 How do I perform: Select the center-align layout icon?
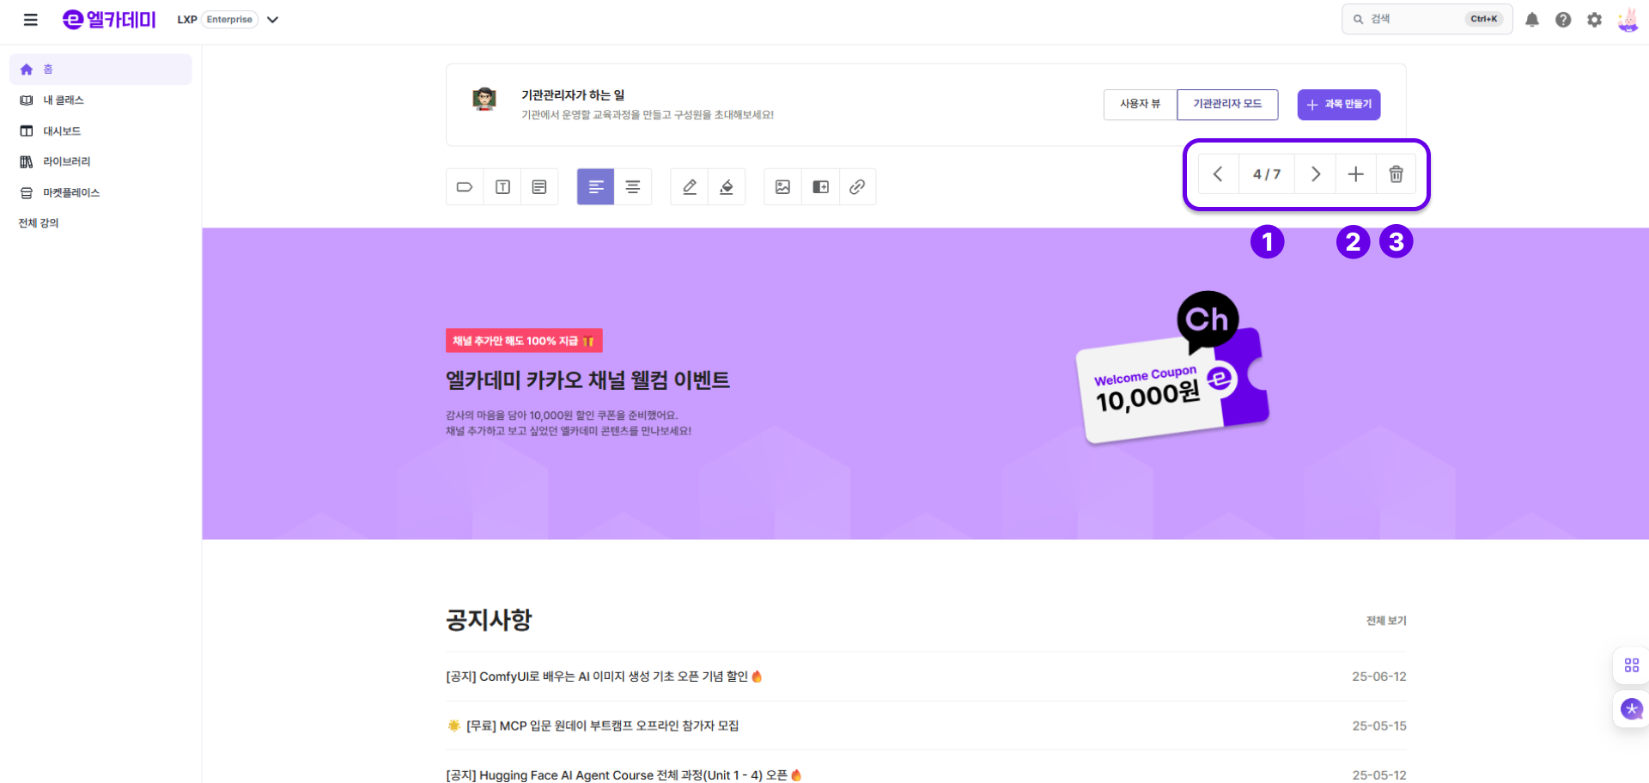[633, 187]
